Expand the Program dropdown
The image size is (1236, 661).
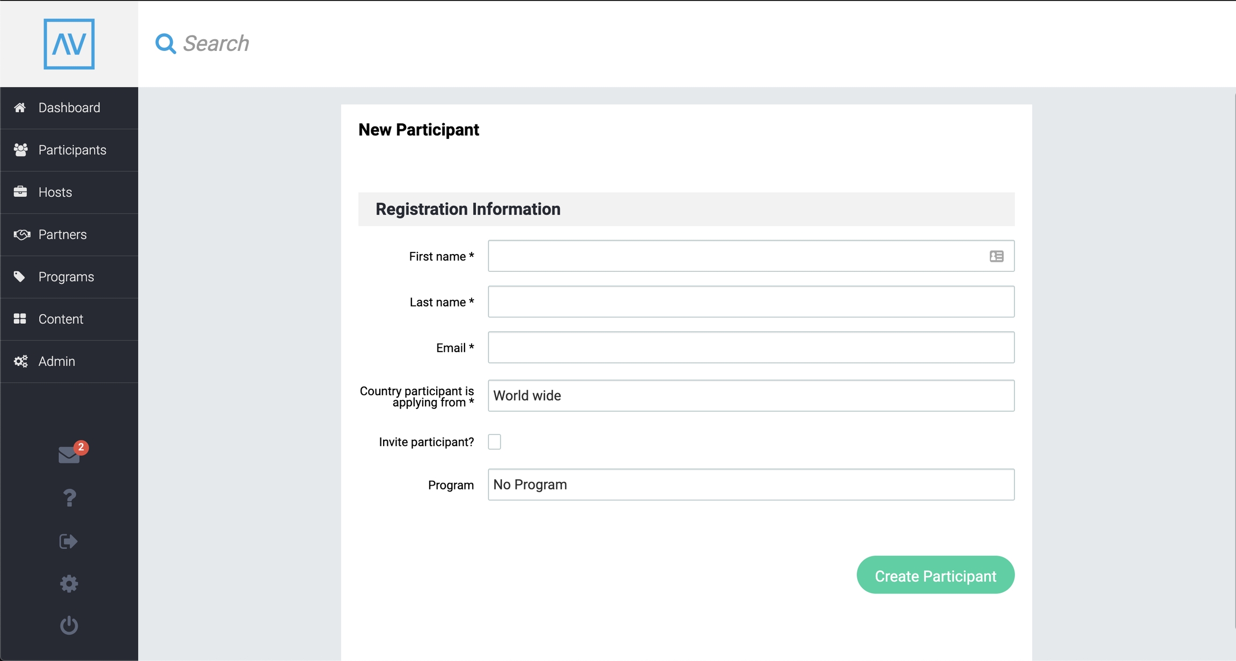[x=751, y=485]
